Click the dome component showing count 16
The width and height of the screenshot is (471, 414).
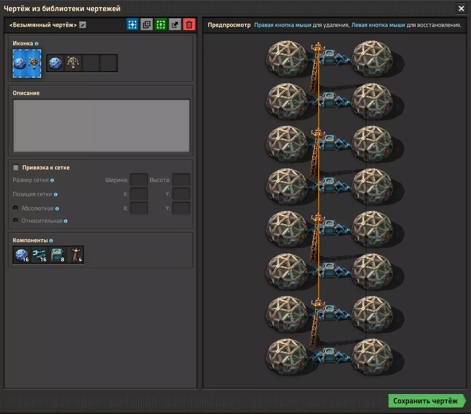pyautogui.click(x=22, y=255)
